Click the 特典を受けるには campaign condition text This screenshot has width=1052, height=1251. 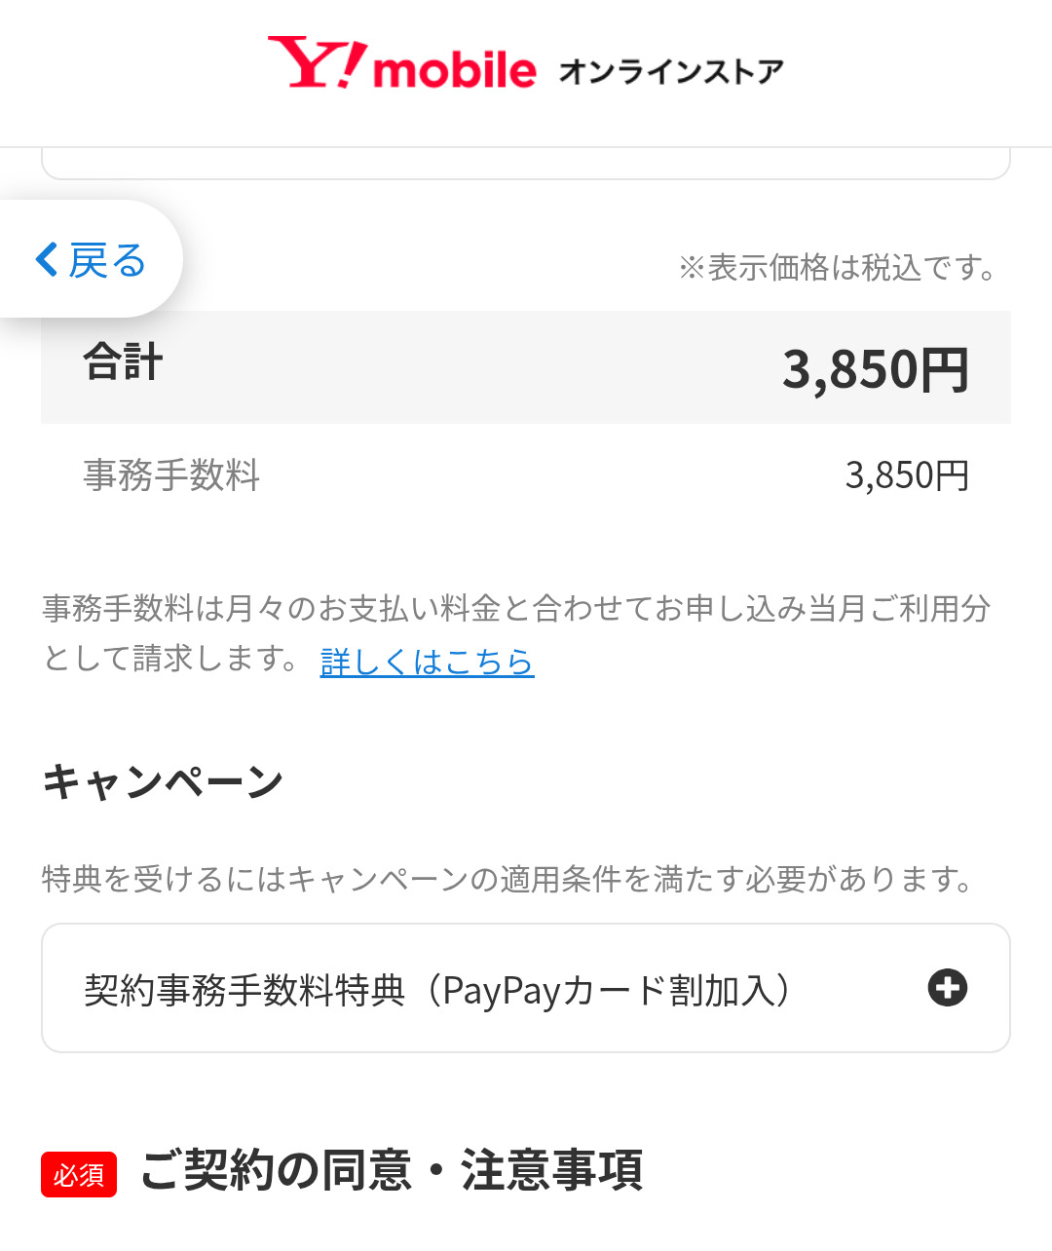pyautogui.click(x=507, y=879)
